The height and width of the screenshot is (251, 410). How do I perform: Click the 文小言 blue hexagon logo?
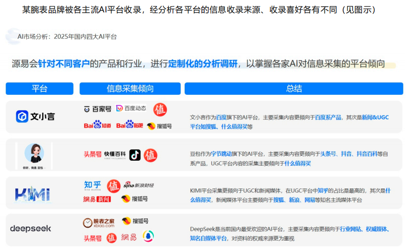(x=22, y=116)
